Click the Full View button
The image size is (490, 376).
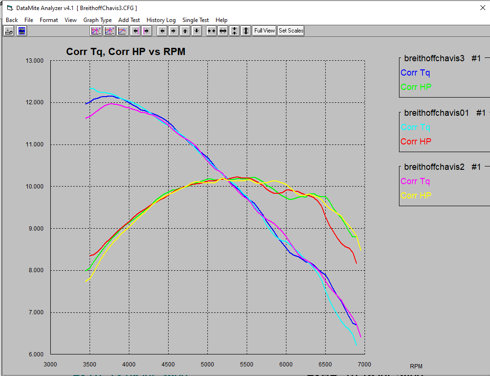pos(264,31)
